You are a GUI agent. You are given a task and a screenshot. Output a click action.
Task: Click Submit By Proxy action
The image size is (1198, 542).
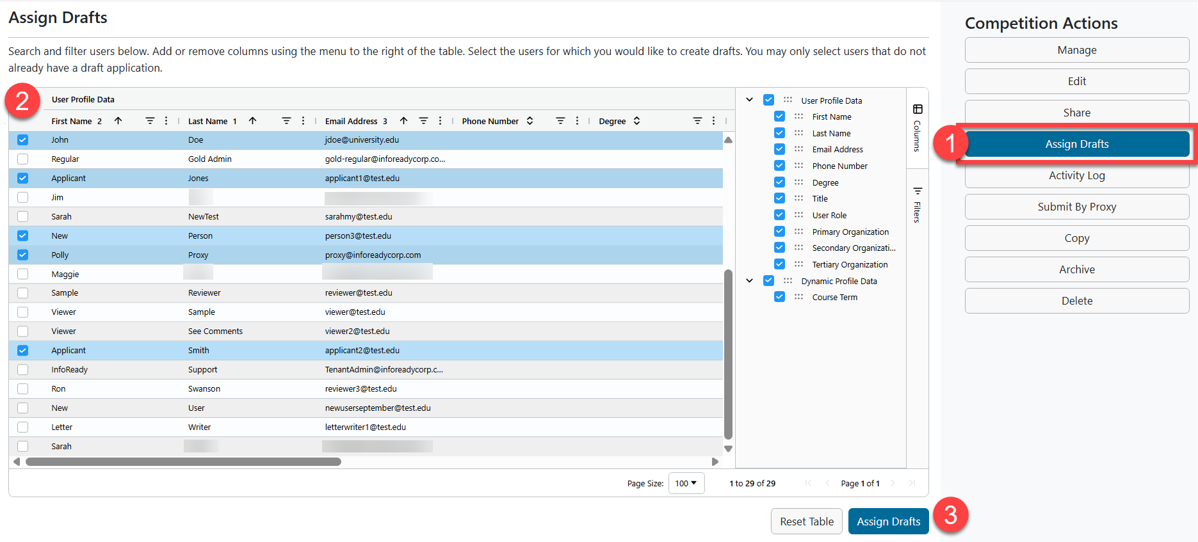coord(1077,207)
